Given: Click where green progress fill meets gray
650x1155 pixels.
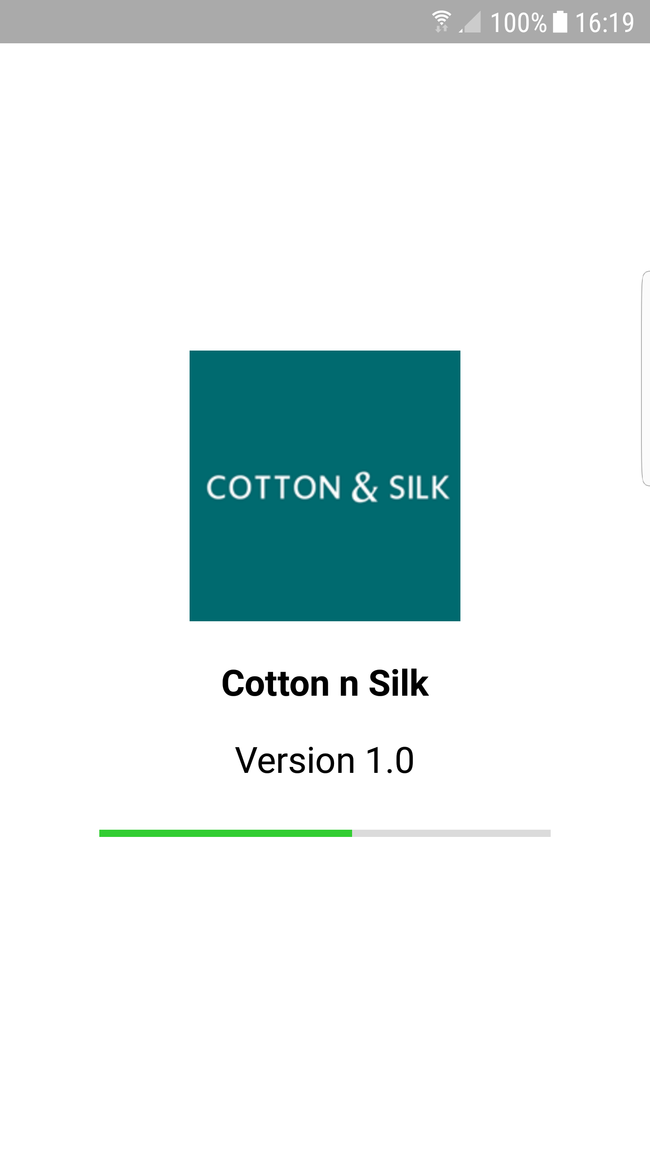Looking at the screenshot, I should point(352,833).
